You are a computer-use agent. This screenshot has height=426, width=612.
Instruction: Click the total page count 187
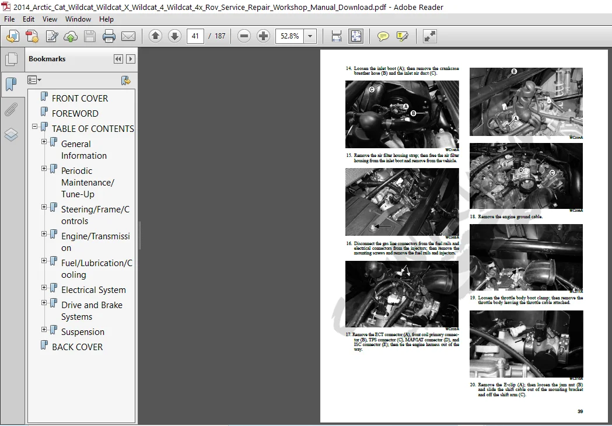coord(220,36)
